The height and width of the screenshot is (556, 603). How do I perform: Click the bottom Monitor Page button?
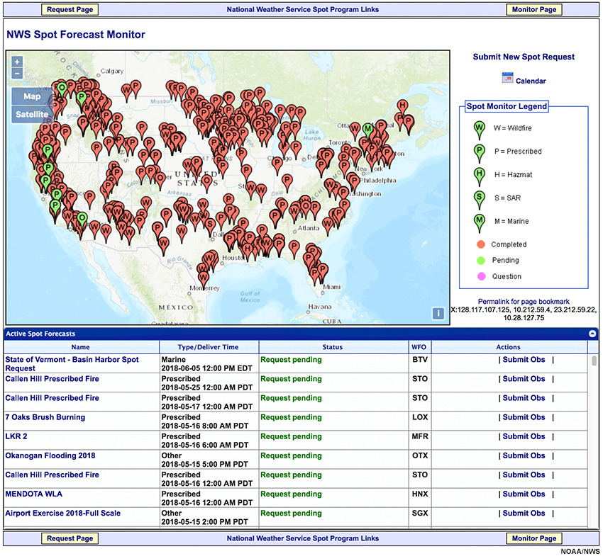tap(534, 538)
